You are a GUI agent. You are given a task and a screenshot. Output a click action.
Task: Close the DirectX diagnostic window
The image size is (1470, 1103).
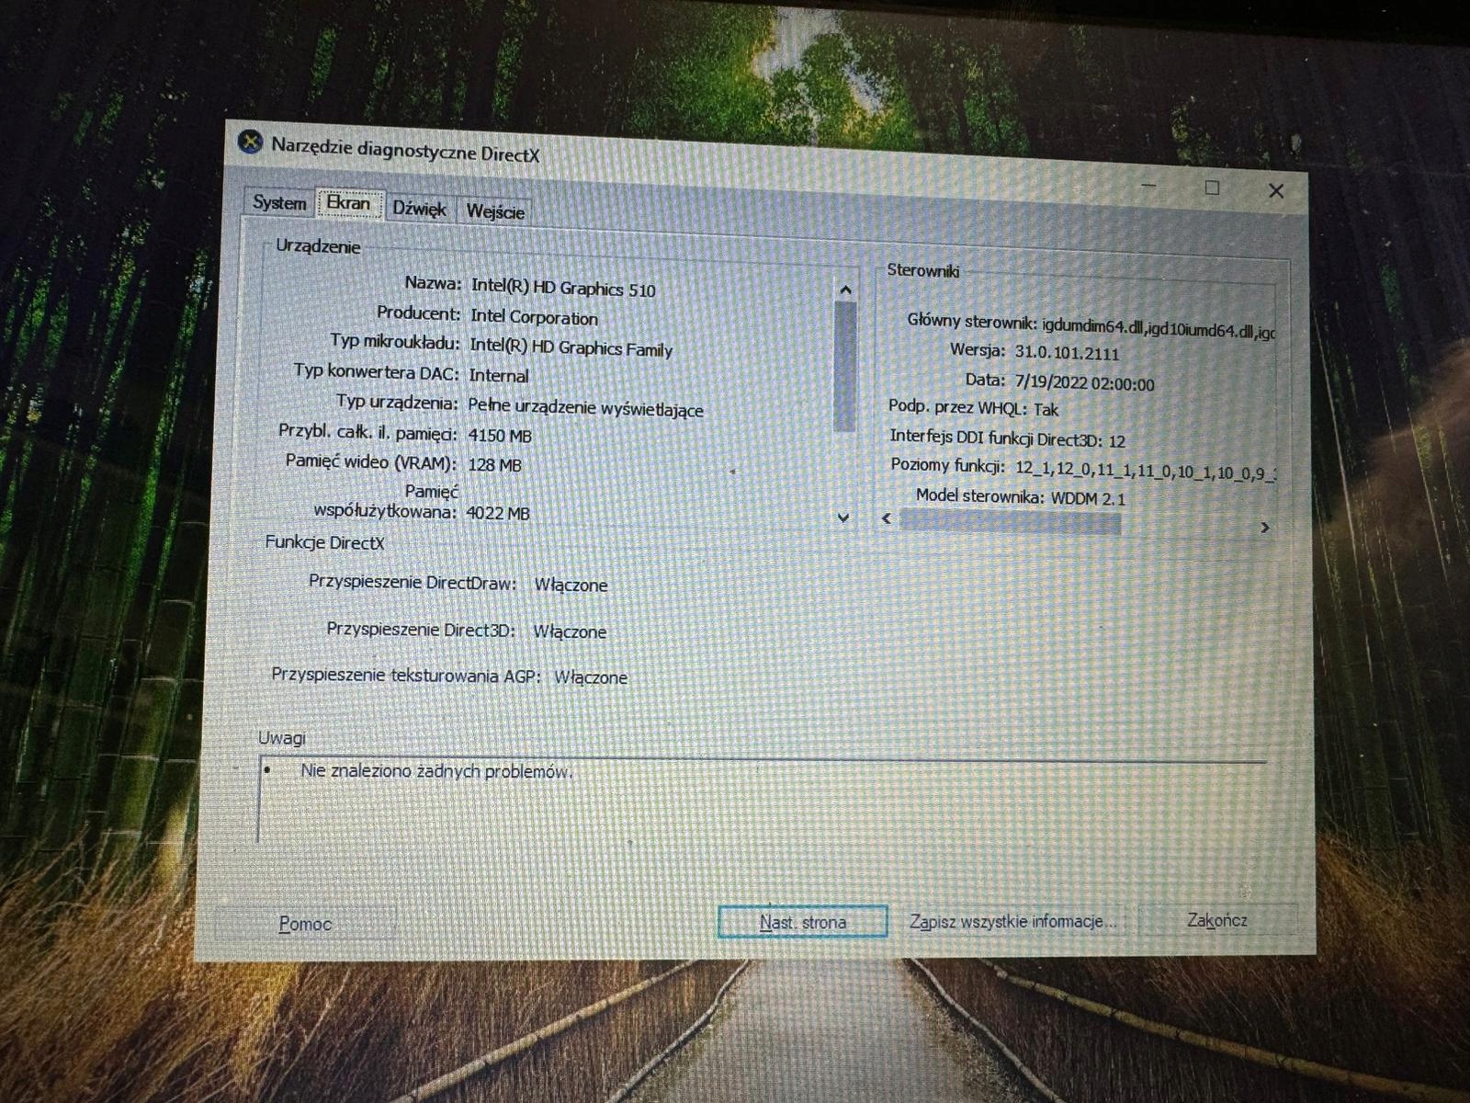point(1276,190)
